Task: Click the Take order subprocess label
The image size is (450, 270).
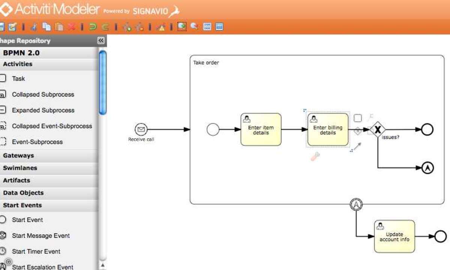Action: click(x=206, y=63)
